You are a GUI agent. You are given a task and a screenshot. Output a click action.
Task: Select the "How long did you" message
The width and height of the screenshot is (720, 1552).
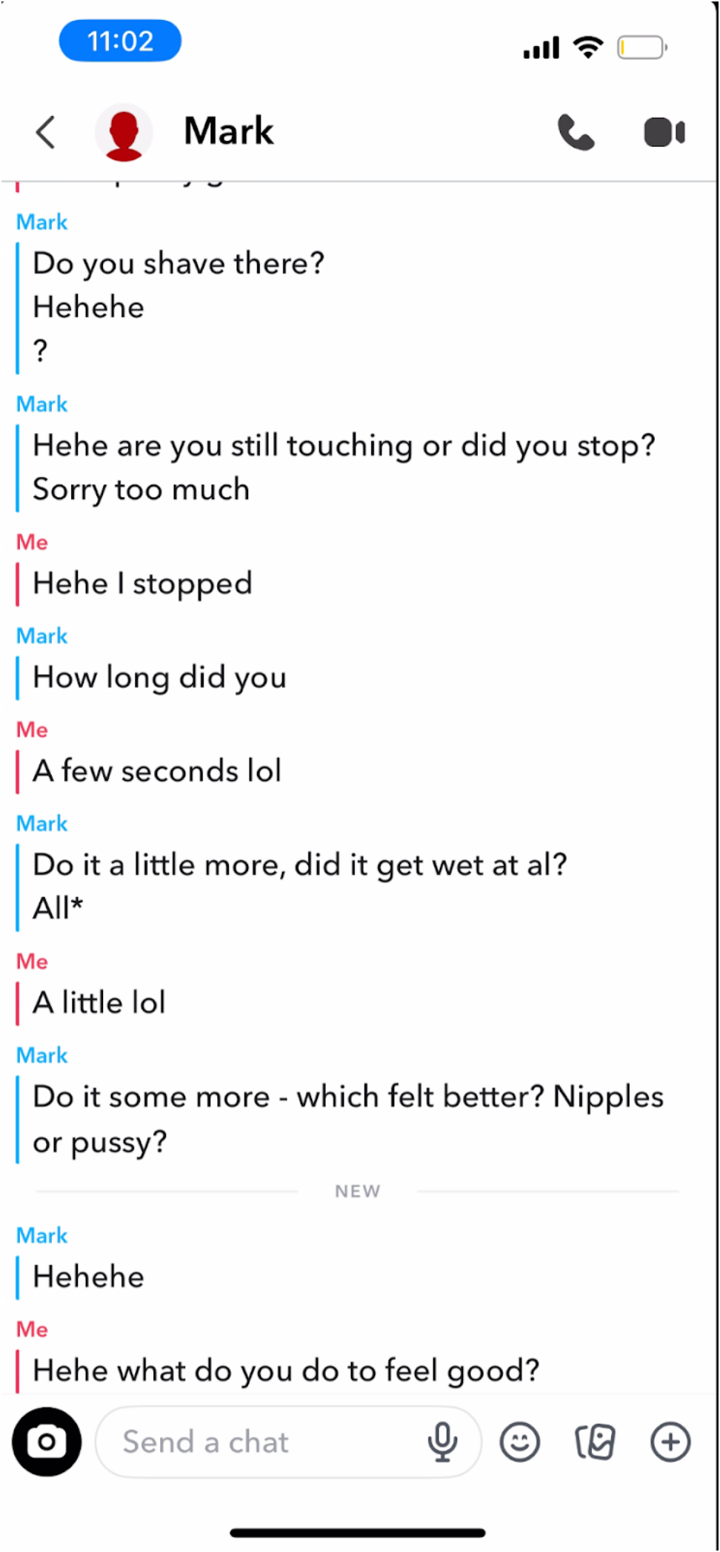[159, 677]
